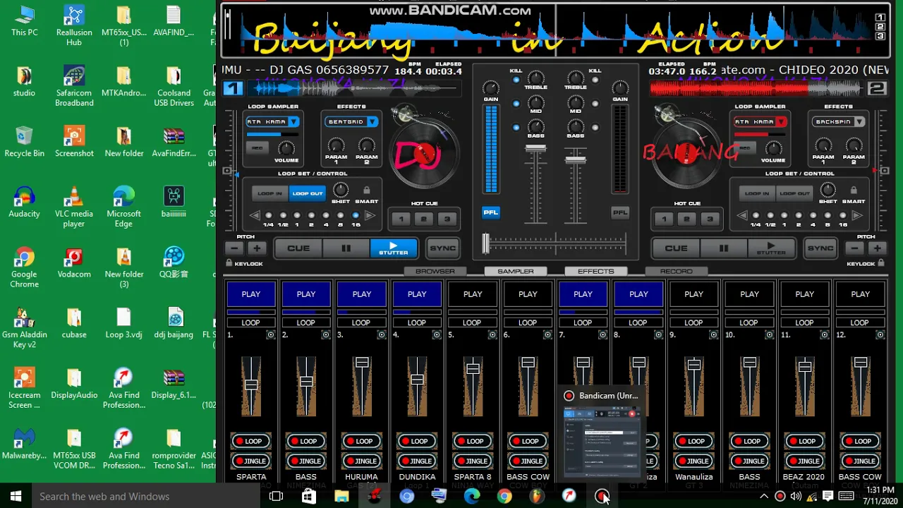Click the SYNC button on deck 2
The height and width of the screenshot is (508, 903).
820,248
